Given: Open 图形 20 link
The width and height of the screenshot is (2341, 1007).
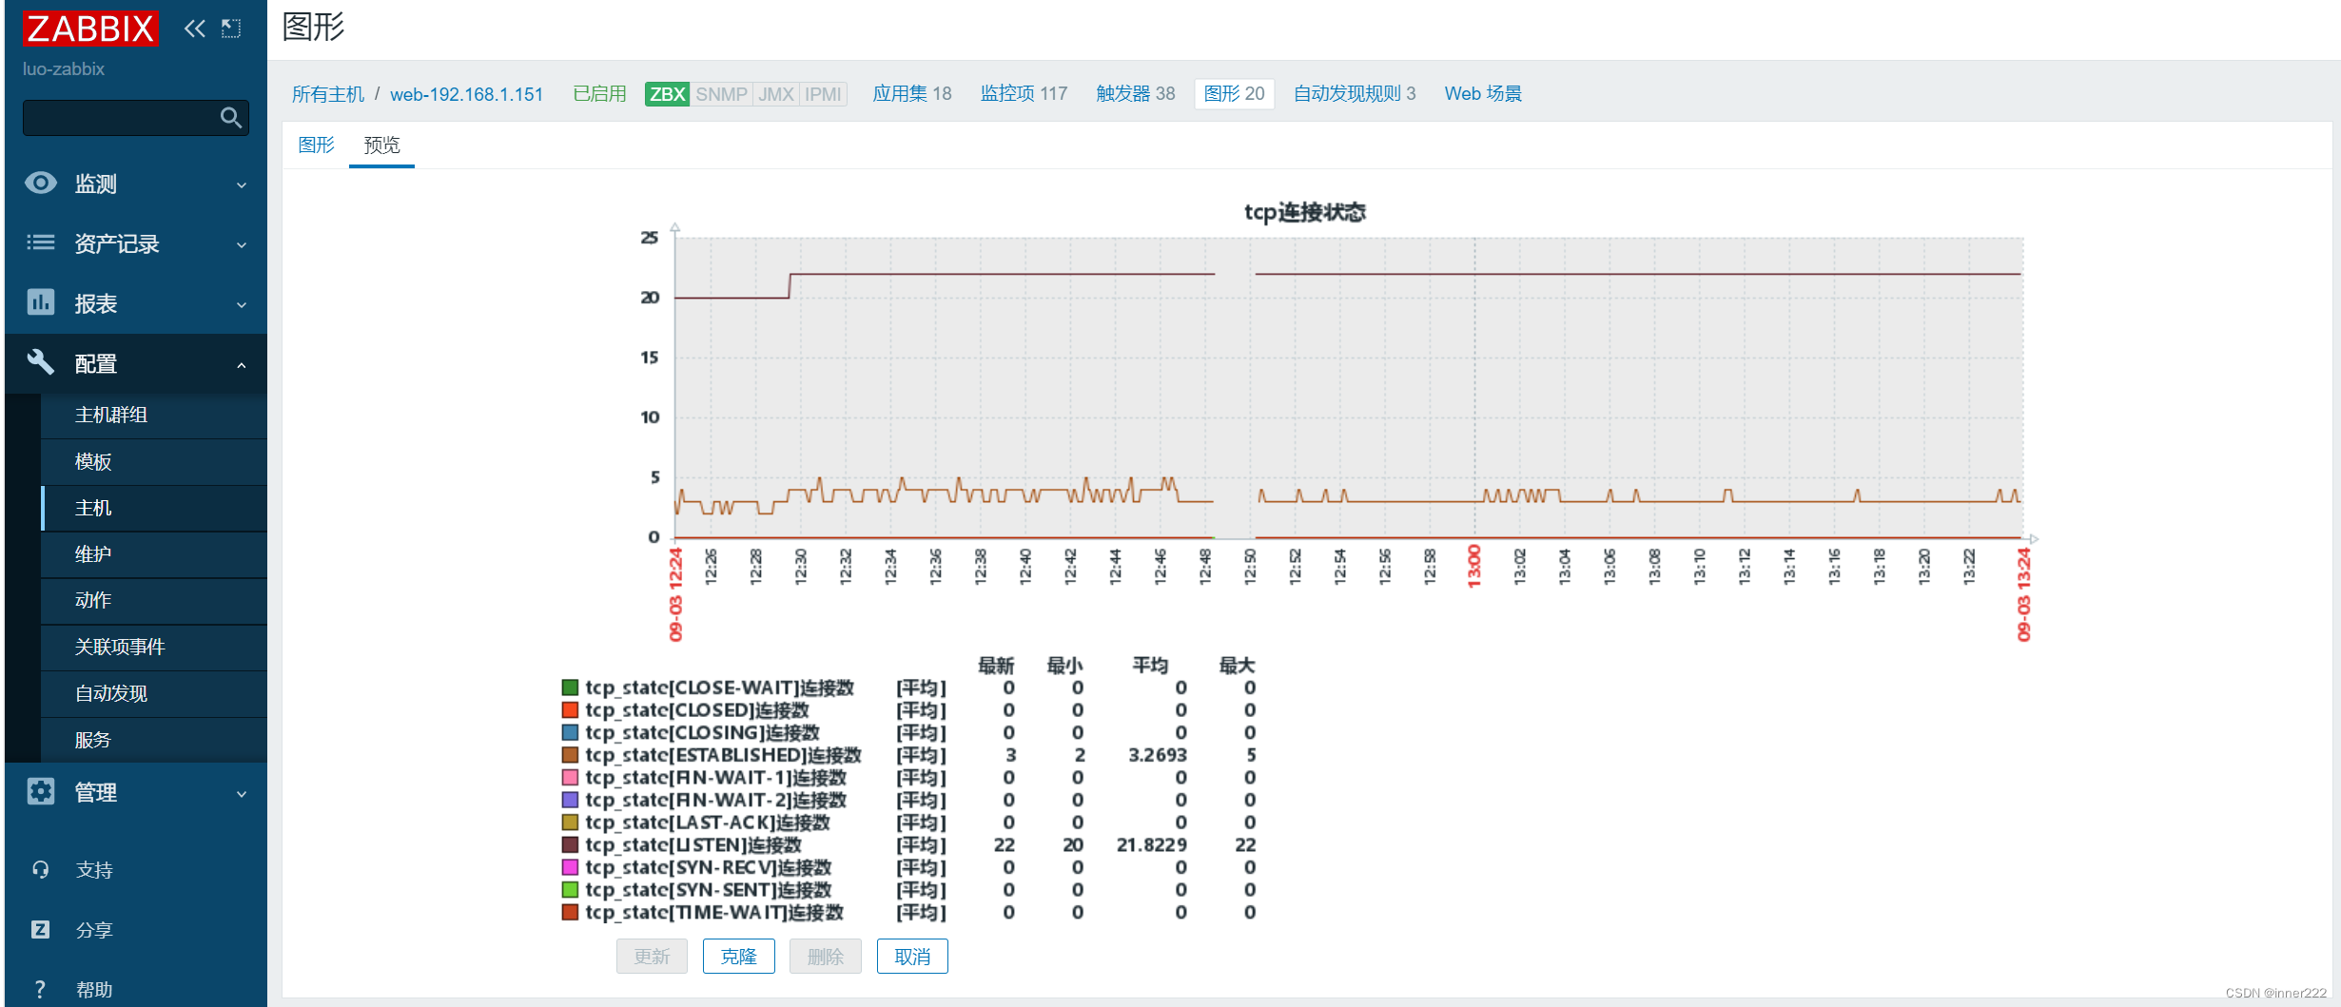Looking at the screenshot, I should pyautogui.click(x=1234, y=94).
